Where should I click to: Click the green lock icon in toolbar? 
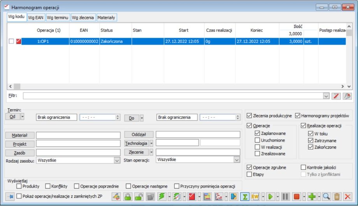[128, 197]
